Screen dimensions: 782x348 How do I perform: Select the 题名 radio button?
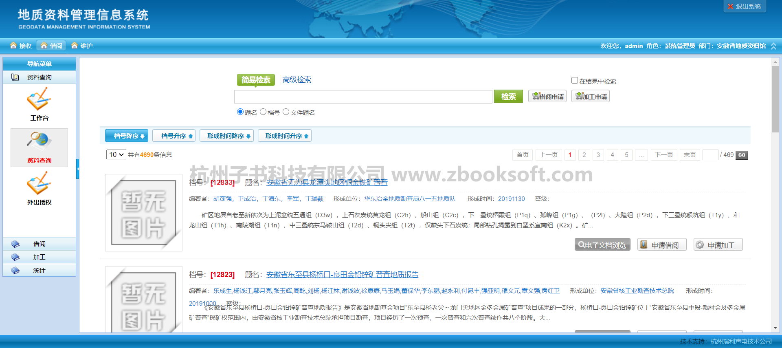240,112
